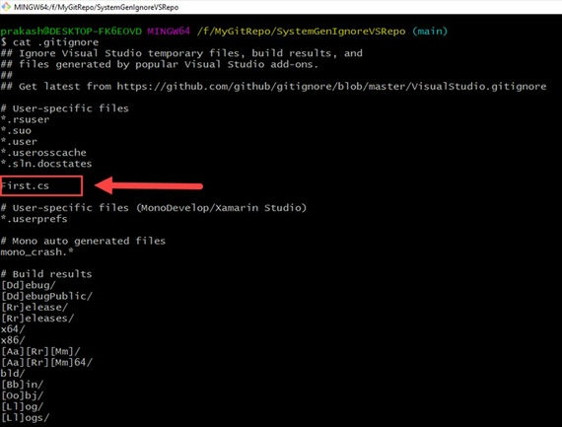
Task: Click the *.sln.docstates line
Action: click(x=46, y=164)
